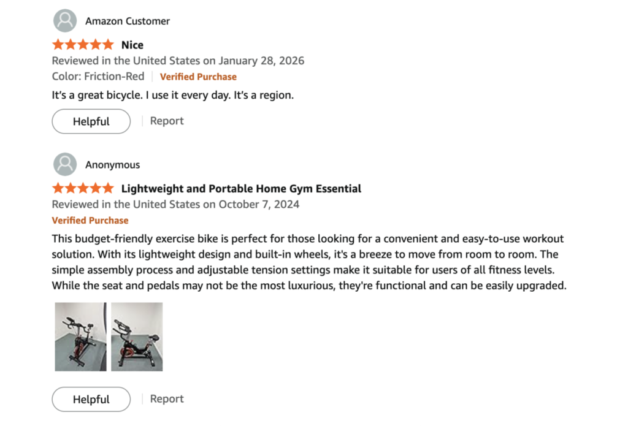Click star rating beside "Lightweight and Portable" title
The height and width of the screenshot is (426, 628).
[x=83, y=188]
